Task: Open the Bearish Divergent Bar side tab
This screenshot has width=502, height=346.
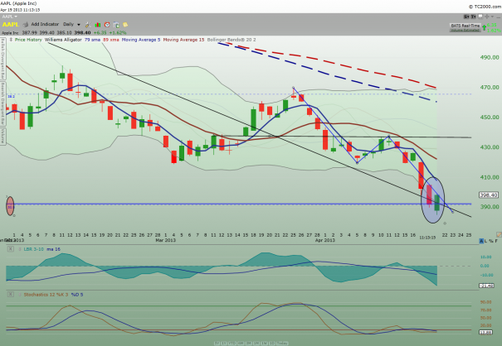Action: (x=2, y=103)
